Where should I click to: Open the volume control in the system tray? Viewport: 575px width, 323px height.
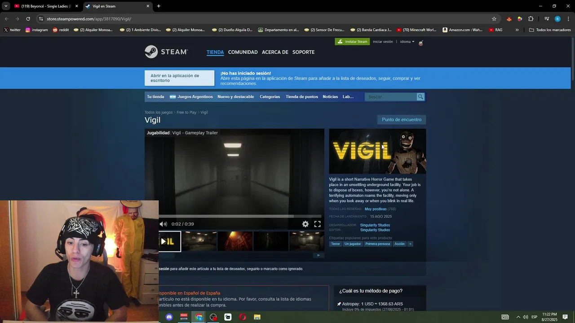(526, 317)
